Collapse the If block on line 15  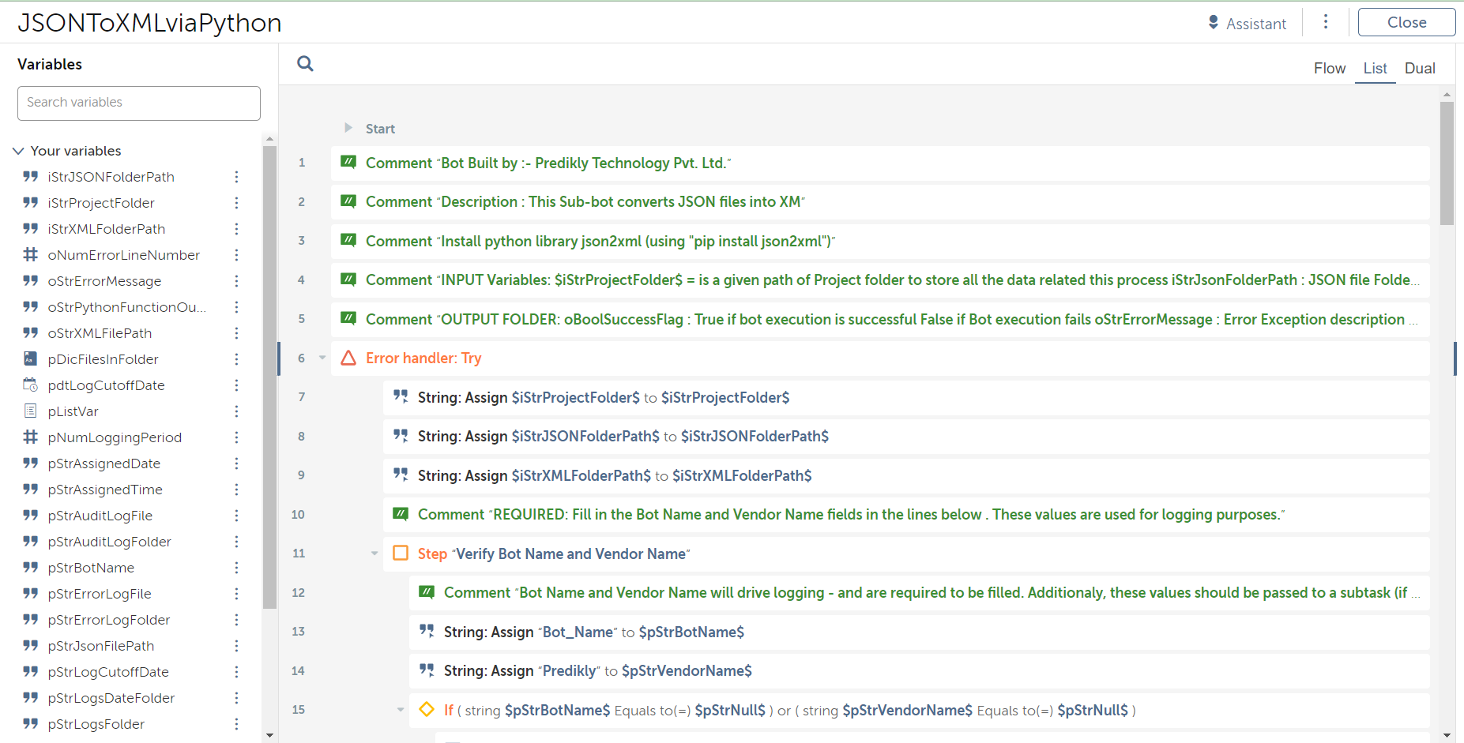(x=401, y=710)
